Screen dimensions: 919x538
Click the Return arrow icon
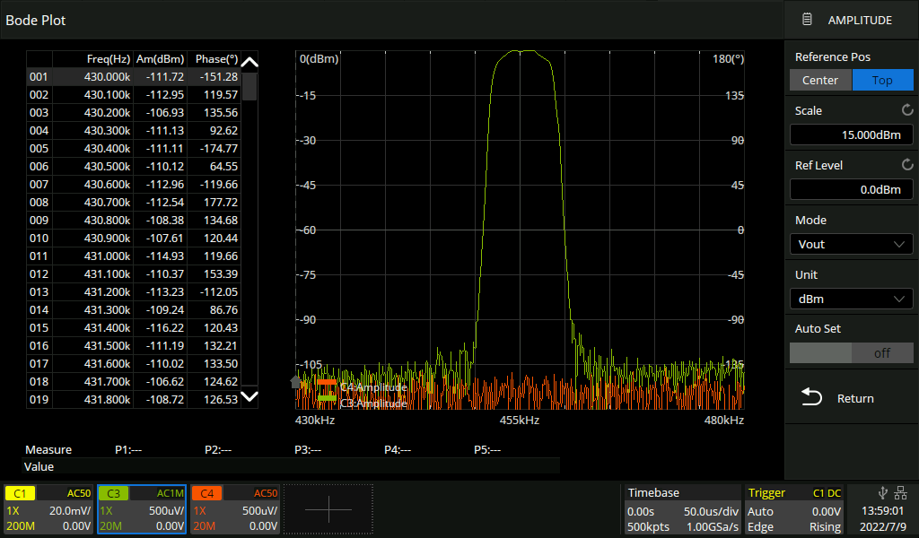click(811, 397)
